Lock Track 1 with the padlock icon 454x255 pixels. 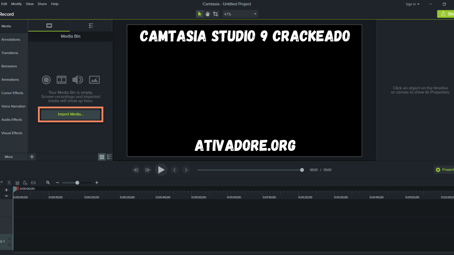tap(10, 245)
